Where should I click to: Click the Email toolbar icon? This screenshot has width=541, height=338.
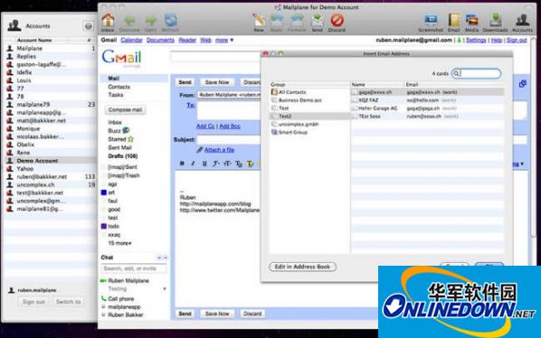click(454, 23)
